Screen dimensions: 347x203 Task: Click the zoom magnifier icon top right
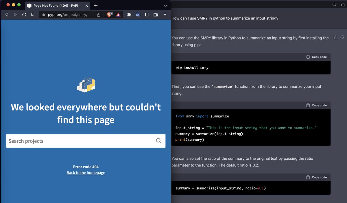[x=334, y=4]
